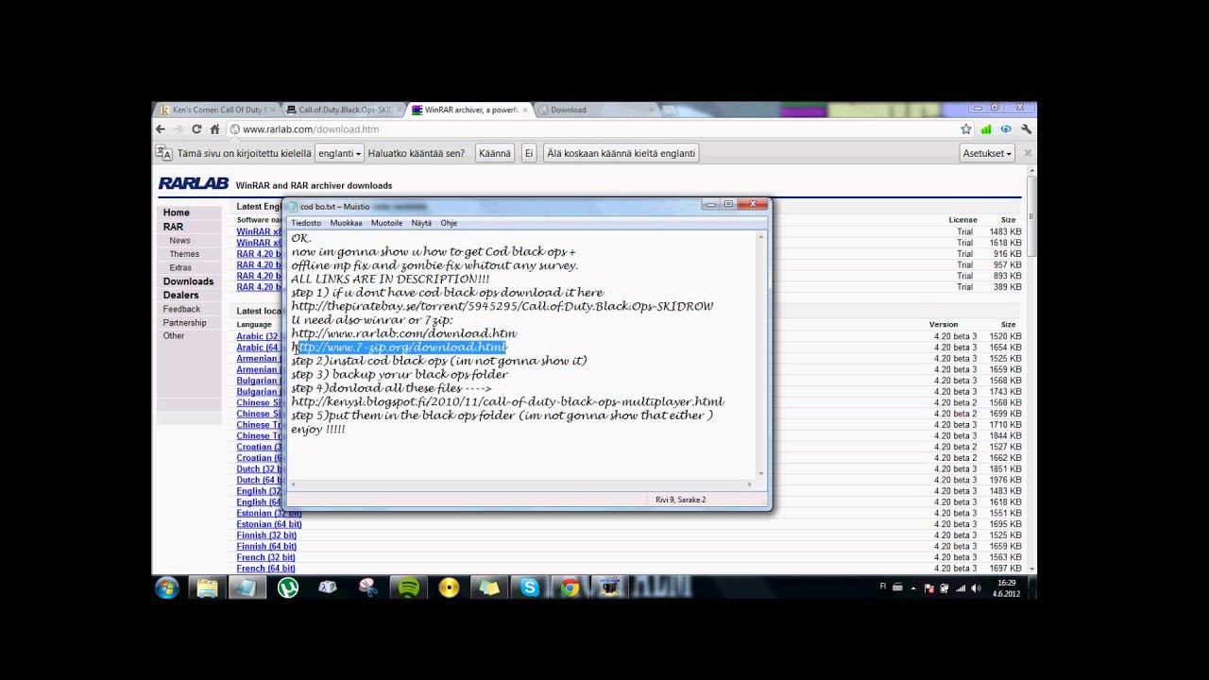Screen dimensions: 1209x680
Task: Switch to Ken's Corner Call Of Duty tab
Action: pyautogui.click(x=217, y=110)
